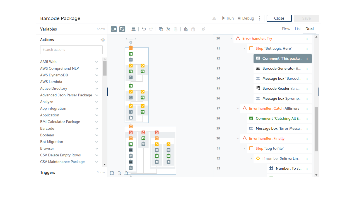Expand the AARI Web actions group

click(97, 62)
